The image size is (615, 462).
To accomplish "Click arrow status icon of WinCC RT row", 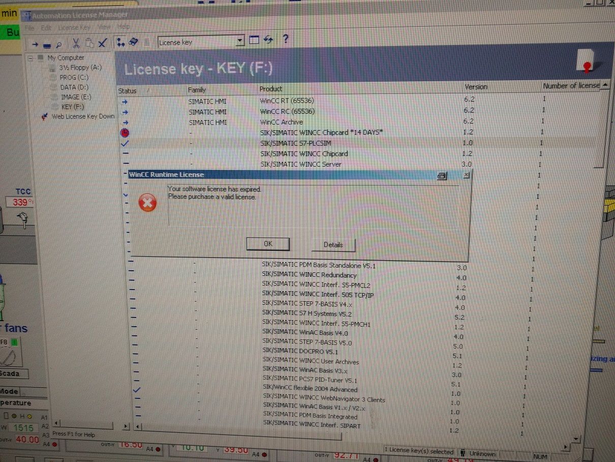I will [125, 101].
